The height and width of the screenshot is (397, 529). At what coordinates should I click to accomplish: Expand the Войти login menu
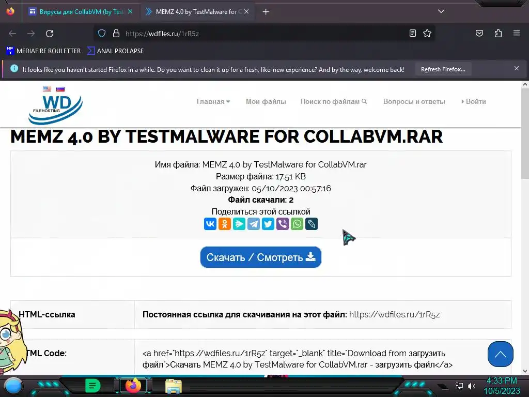point(474,101)
